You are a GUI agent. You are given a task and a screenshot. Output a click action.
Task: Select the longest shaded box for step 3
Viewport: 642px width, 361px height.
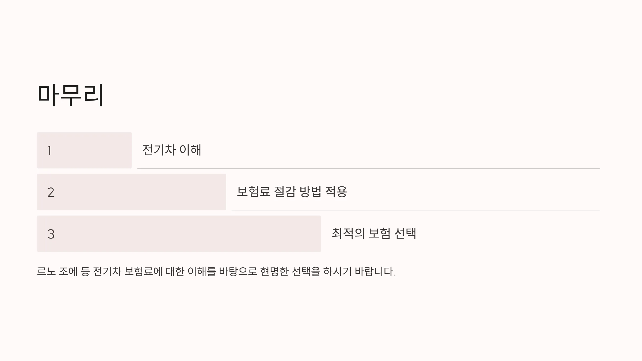click(x=179, y=234)
